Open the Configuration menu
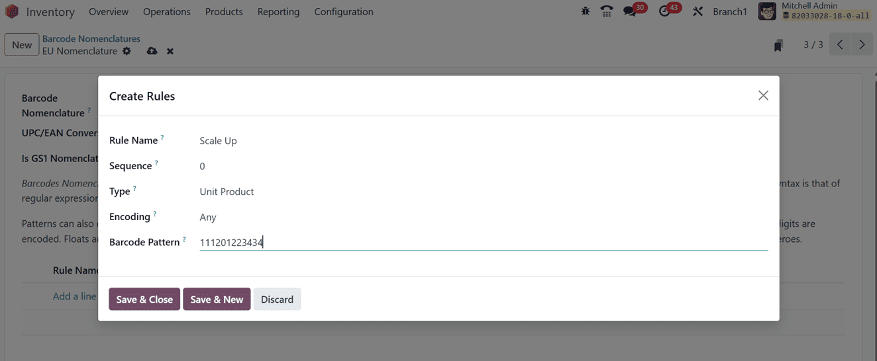 point(344,11)
